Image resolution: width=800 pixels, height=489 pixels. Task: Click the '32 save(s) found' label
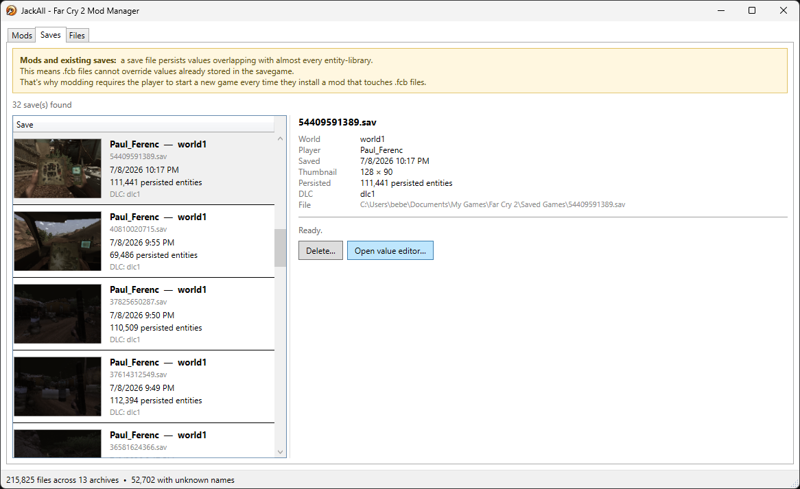click(x=42, y=104)
